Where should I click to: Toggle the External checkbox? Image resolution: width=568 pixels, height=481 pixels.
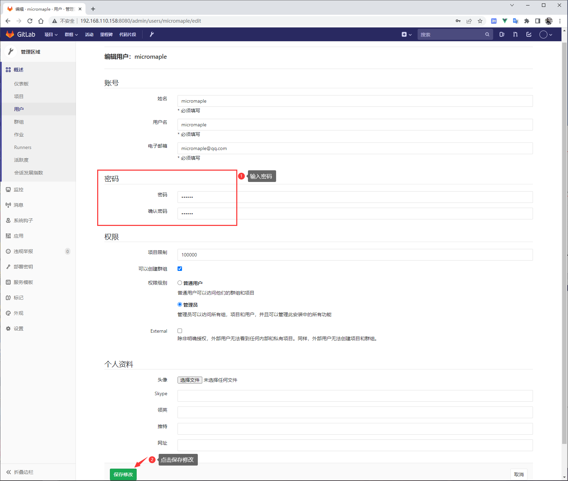pyautogui.click(x=180, y=331)
